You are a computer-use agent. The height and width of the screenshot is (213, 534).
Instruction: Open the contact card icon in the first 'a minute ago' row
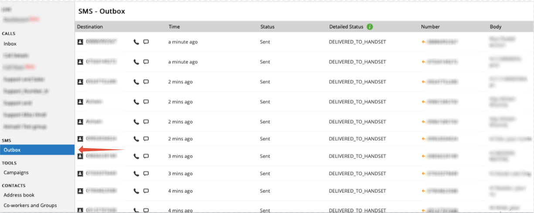tap(80, 42)
